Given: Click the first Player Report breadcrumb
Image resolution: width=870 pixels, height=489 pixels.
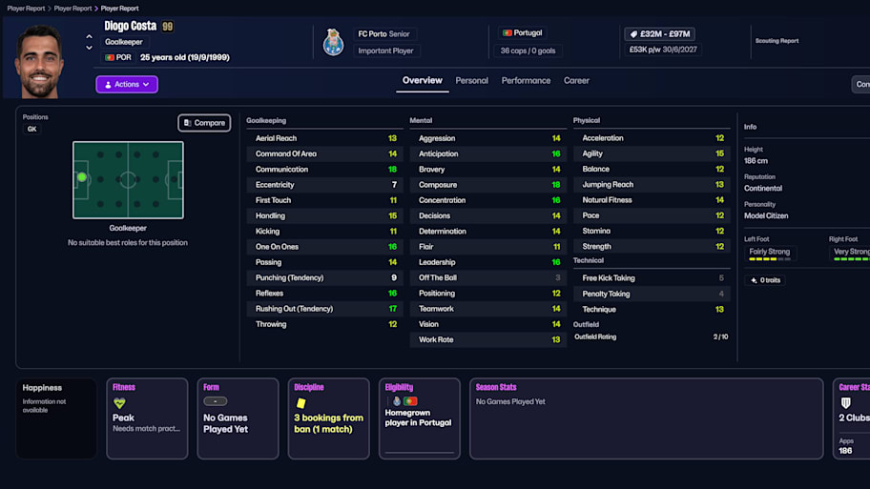Looking at the screenshot, I should point(26,9).
